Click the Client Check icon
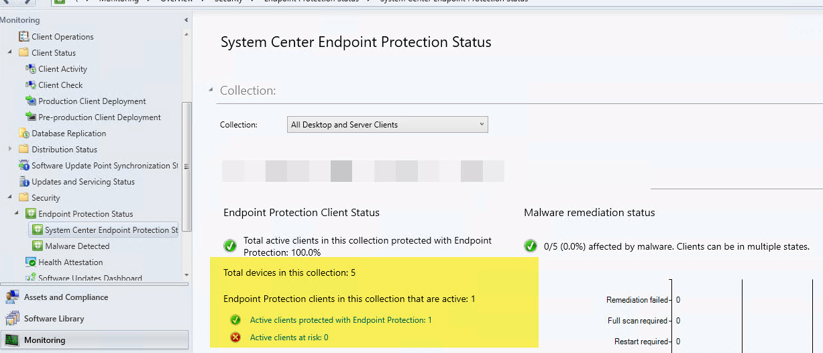 [30, 85]
